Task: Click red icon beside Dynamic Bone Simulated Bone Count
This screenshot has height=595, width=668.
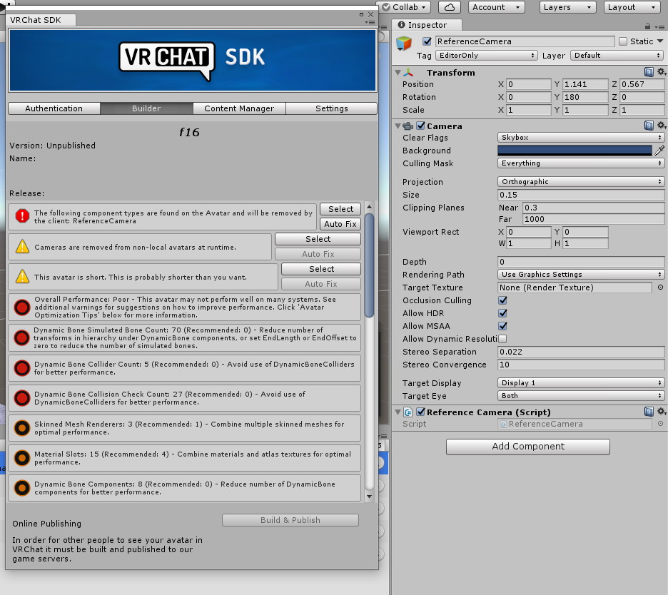Action: [x=22, y=337]
